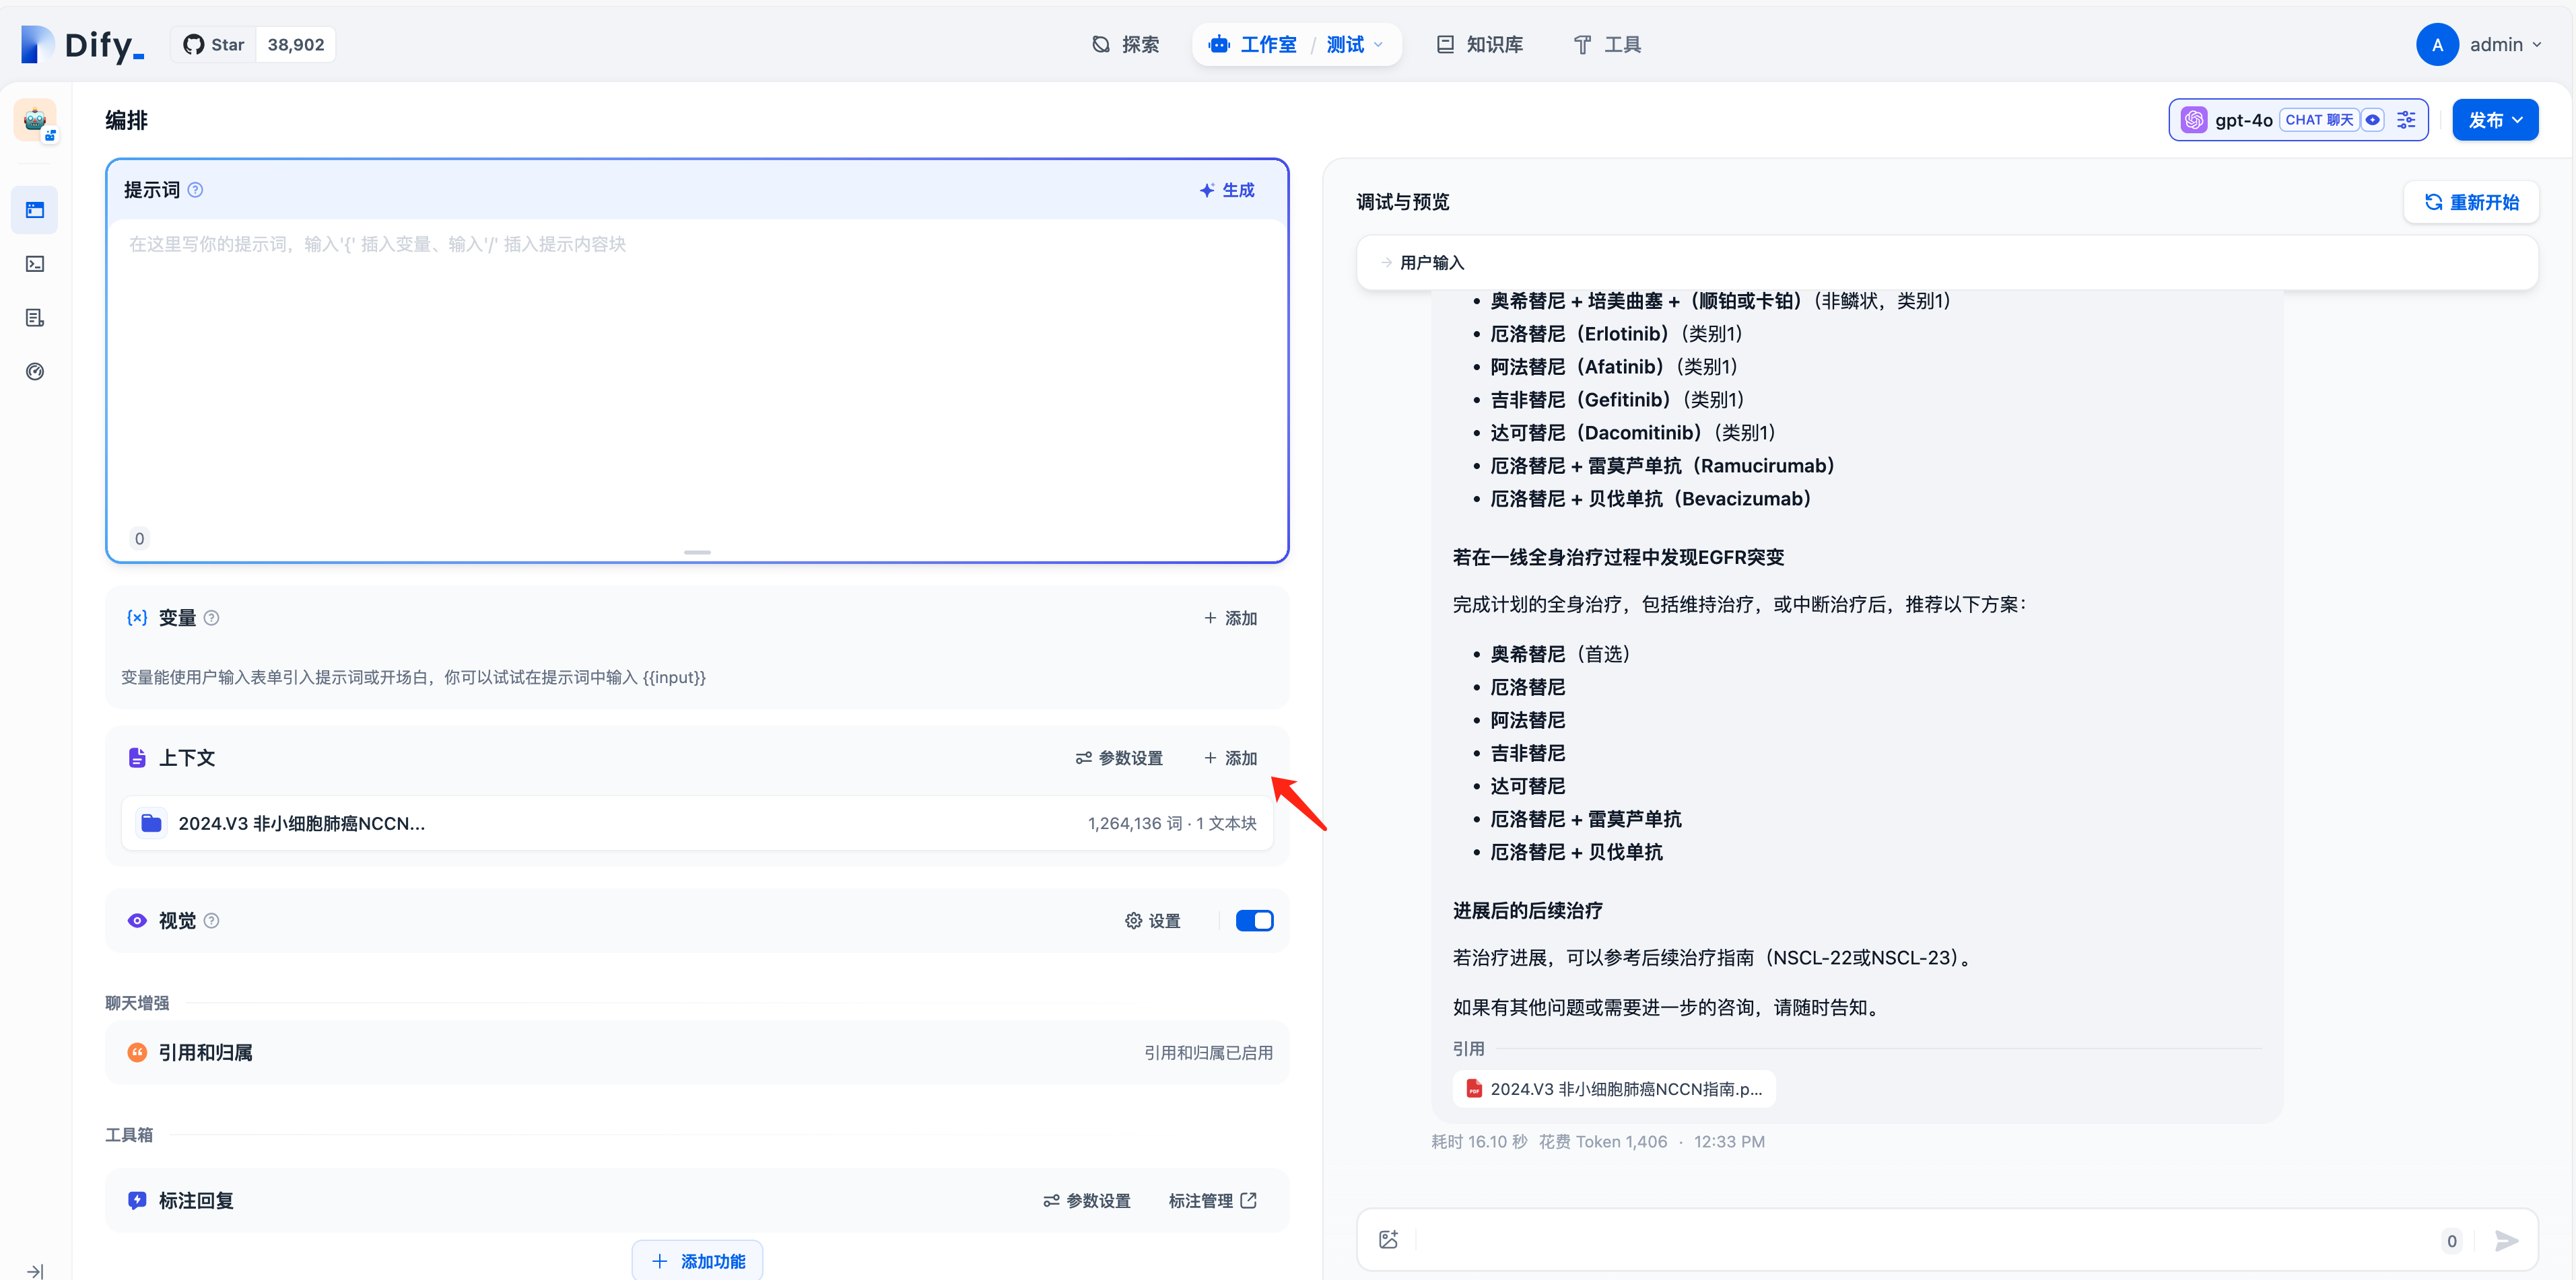
Task: Click the 标注回复 annotation icon
Action: click(137, 1200)
